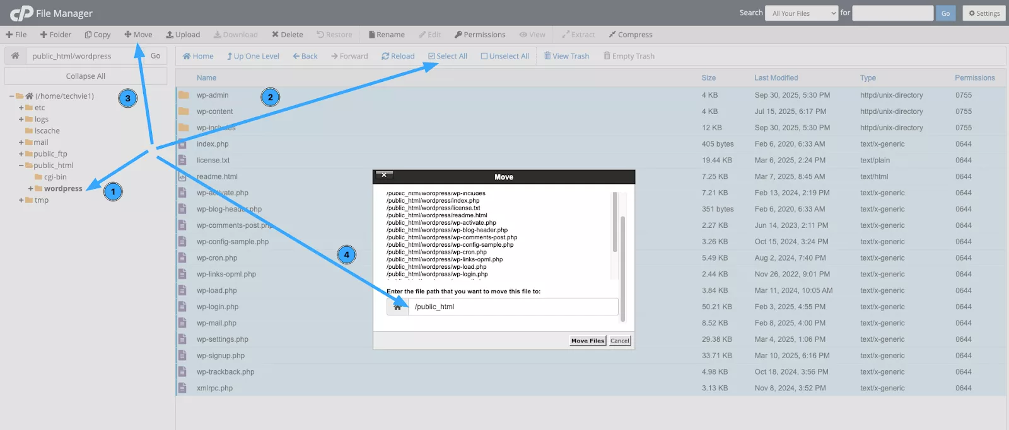Collapse the public_html tree node
Screen dimensions: 1009x430
click(21, 166)
